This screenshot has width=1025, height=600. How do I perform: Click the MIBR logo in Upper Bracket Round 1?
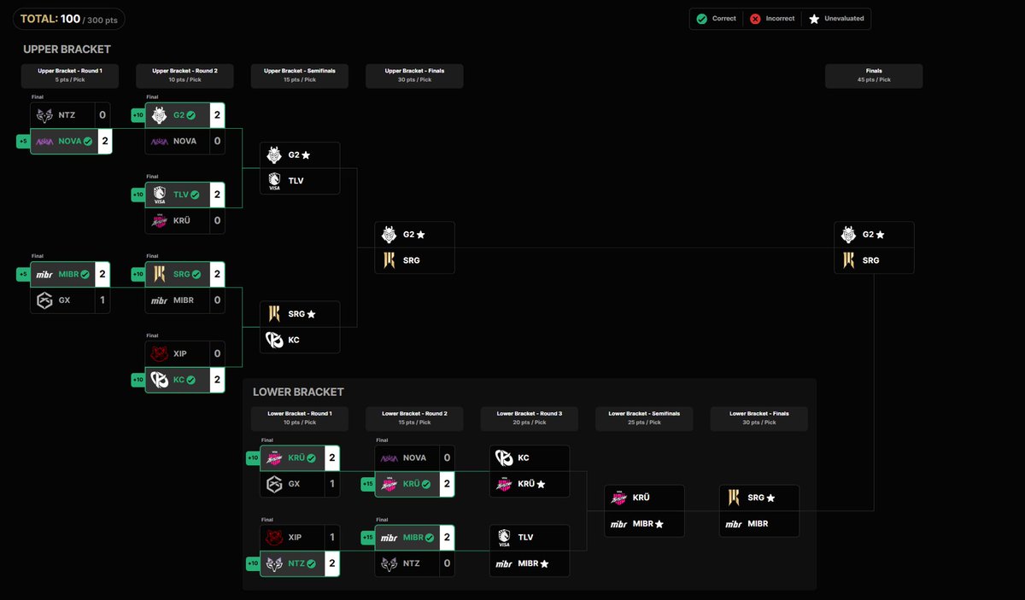(x=45, y=275)
